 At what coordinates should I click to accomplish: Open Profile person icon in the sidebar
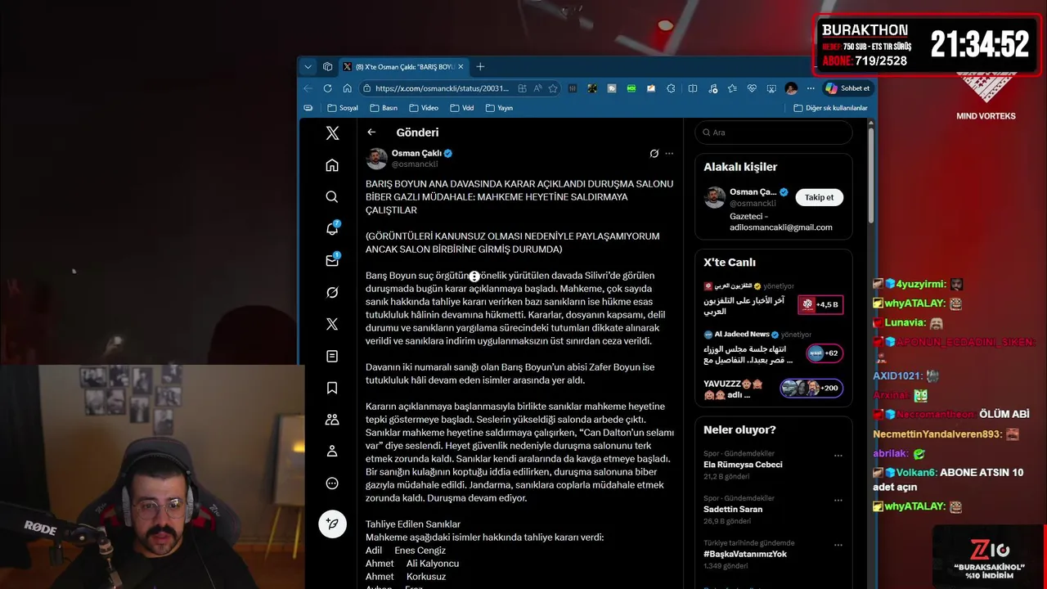point(332,451)
